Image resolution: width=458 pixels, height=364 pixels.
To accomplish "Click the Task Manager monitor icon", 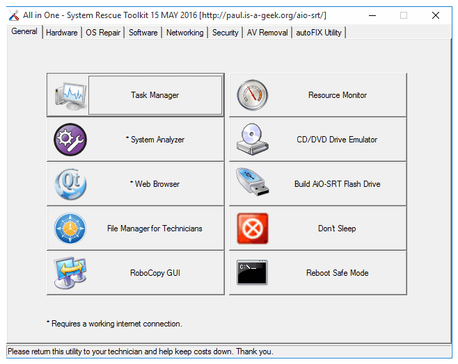I will coord(70,95).
